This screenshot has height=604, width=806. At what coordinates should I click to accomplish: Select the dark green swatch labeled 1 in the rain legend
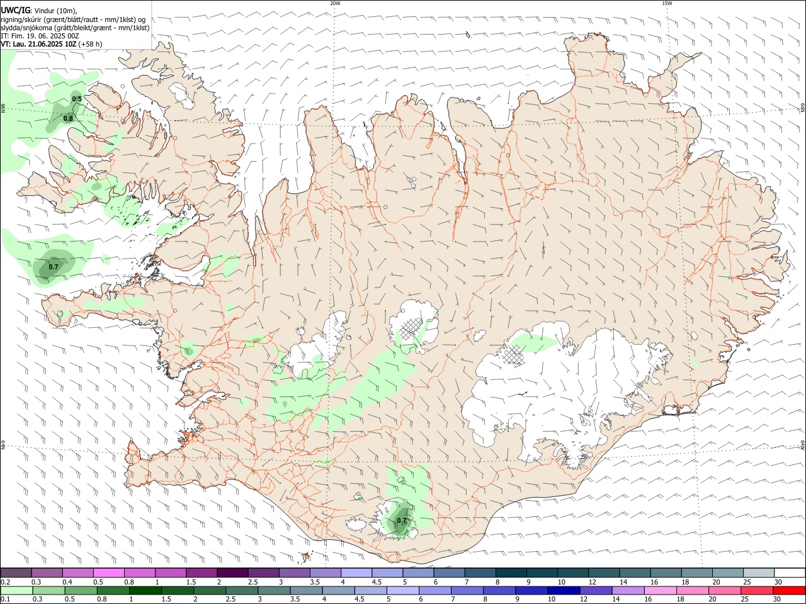tap(145, 590)
